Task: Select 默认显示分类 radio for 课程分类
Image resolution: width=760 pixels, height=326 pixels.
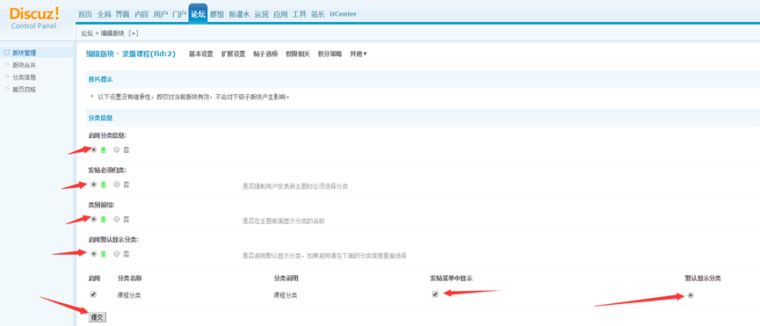Action: 691,295
